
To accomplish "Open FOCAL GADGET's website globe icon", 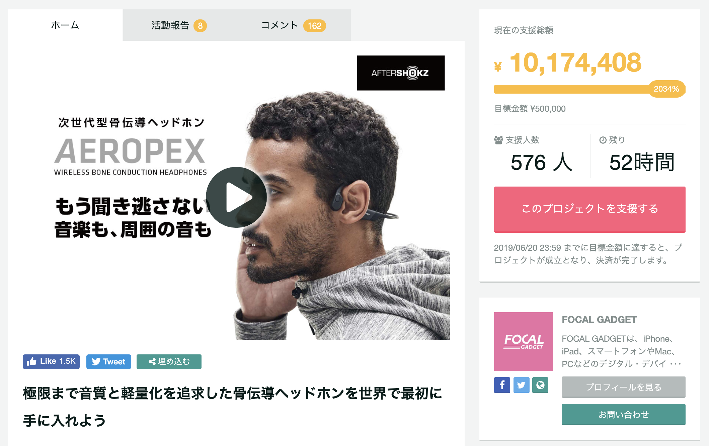I will click(540, 385).
